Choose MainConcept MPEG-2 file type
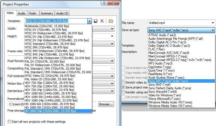216x126 pixels. coord(181,60)
